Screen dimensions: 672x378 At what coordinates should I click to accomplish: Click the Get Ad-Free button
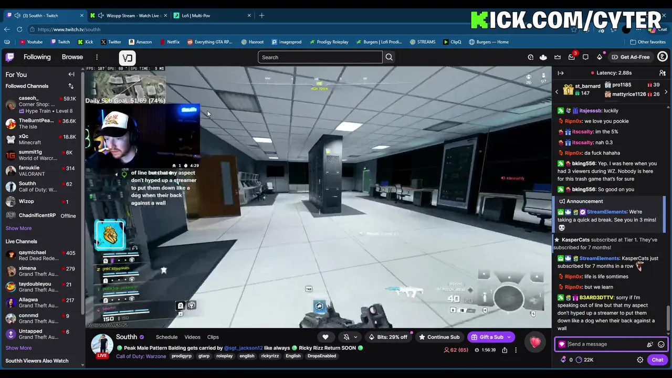coord(631,57)
